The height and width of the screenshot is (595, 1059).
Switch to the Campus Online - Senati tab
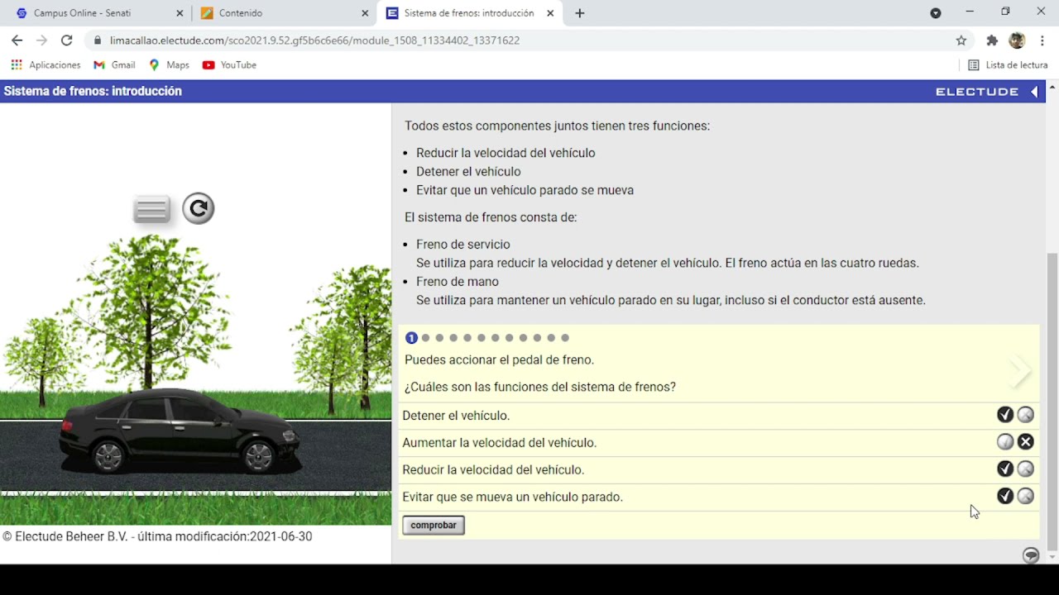coord(96,13)
